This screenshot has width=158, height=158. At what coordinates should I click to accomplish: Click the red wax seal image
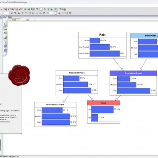pyautogui.click(x=19, y=75)
